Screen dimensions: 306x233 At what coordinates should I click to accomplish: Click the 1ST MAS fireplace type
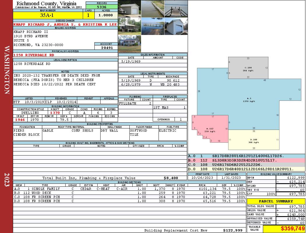coord(161,107)
